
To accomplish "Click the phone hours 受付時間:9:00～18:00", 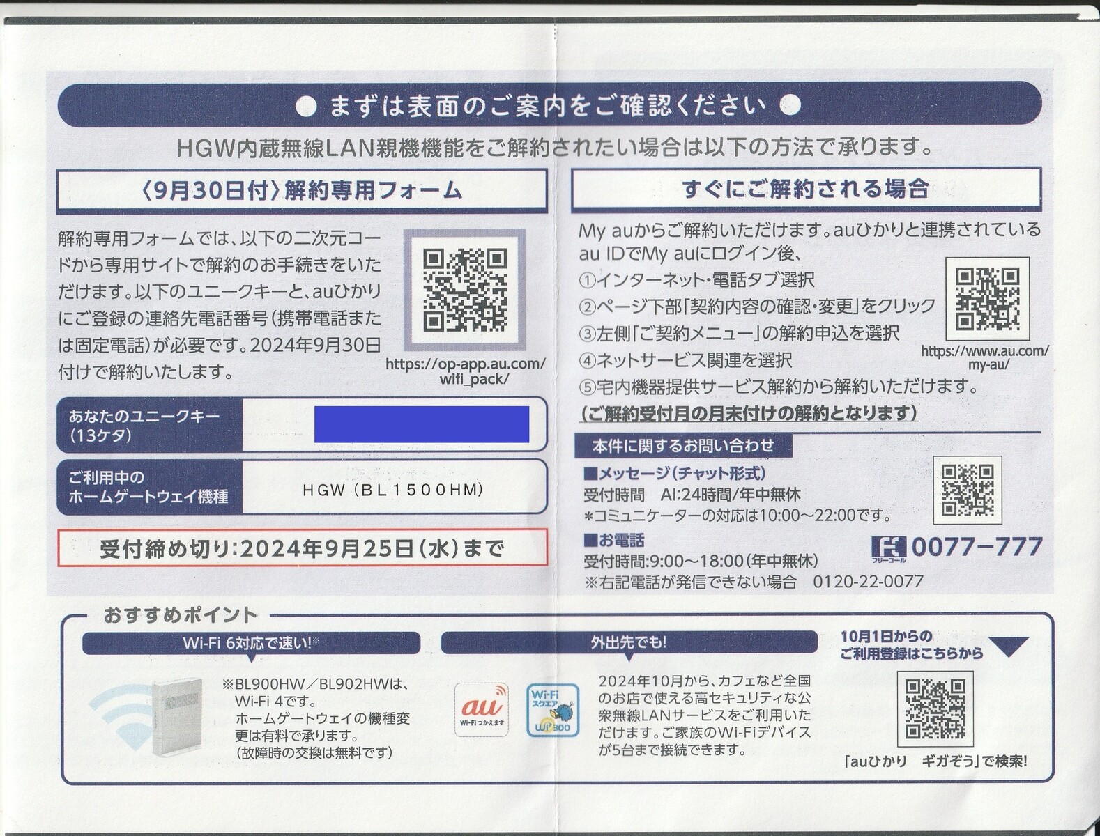I will (x=701, y=561).
